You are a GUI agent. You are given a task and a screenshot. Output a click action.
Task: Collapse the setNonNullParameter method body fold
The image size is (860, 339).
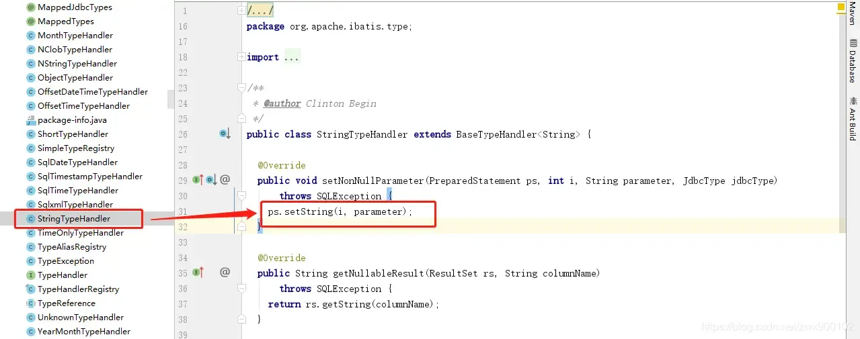click(x=241, y=196)
